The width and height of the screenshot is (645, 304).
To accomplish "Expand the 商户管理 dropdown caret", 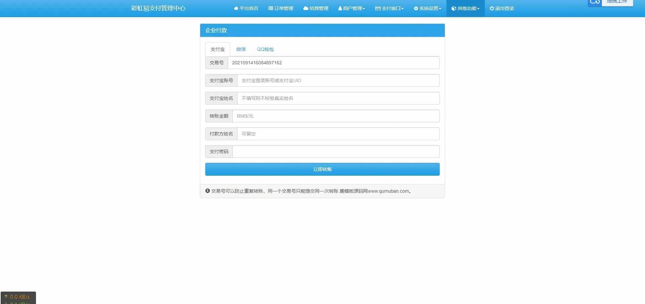I will coord(364,9).
